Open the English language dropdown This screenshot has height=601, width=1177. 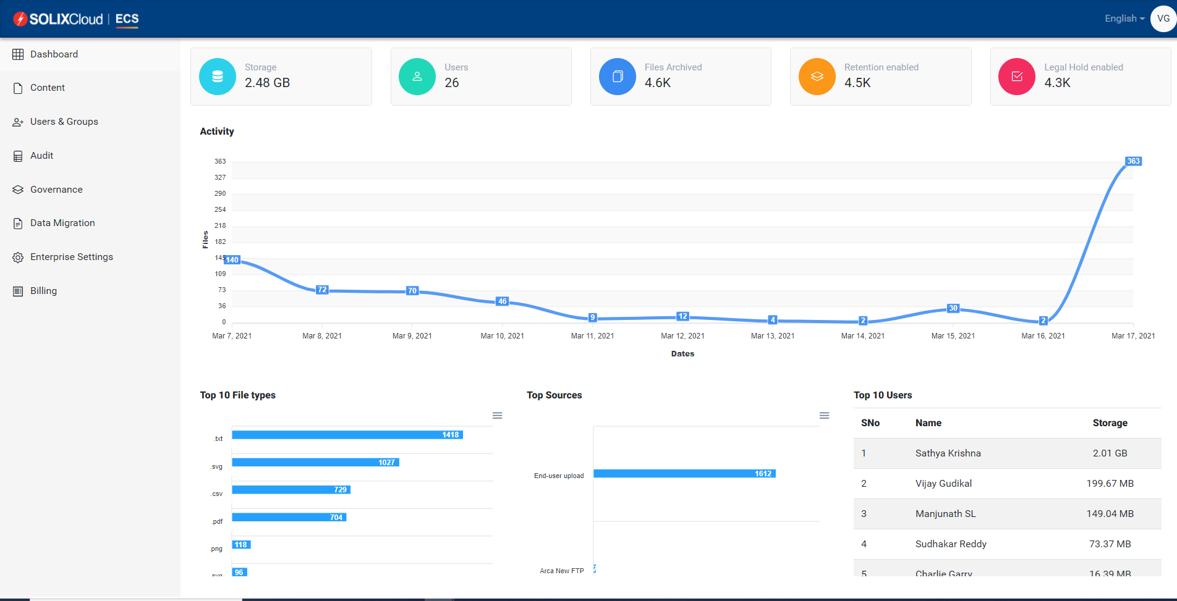[x=1123, y=18]
